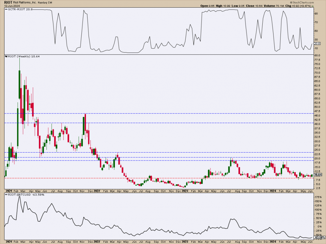Select the 100% tick on the ratio axis
Screen dimensions: 326x244
coord(318,210)
